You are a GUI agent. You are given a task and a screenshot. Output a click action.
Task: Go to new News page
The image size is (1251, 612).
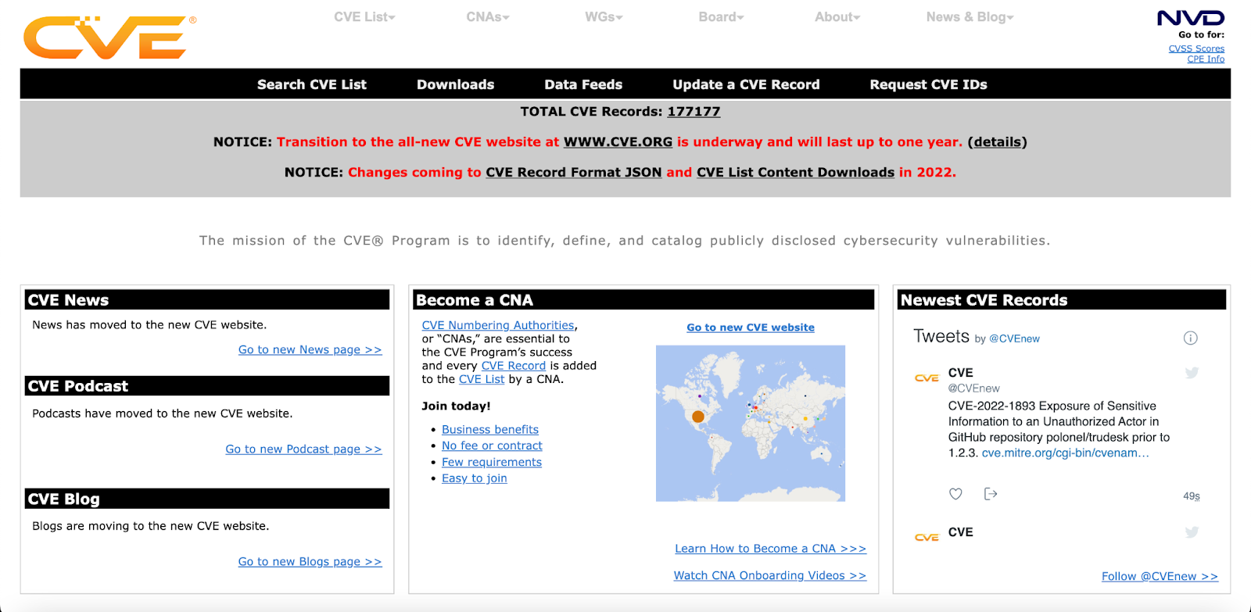310,350
